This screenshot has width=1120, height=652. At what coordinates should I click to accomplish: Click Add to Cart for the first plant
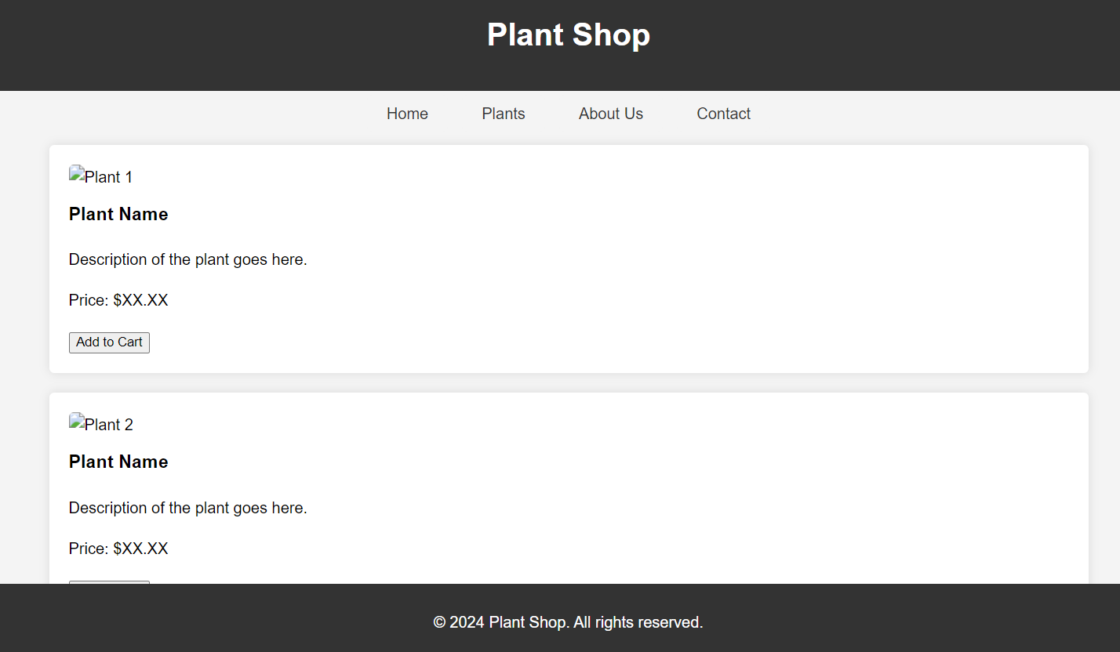click(x=109, y=342)
